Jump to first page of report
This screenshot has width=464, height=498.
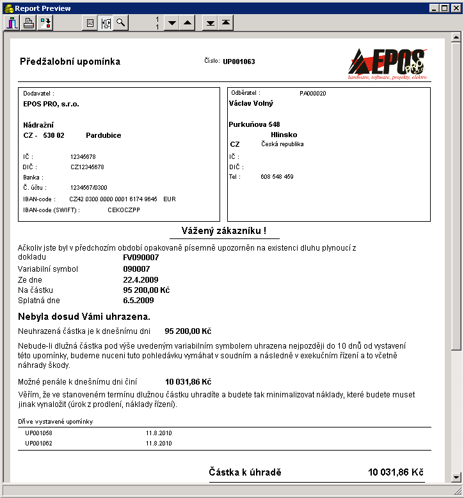(225, 24)
